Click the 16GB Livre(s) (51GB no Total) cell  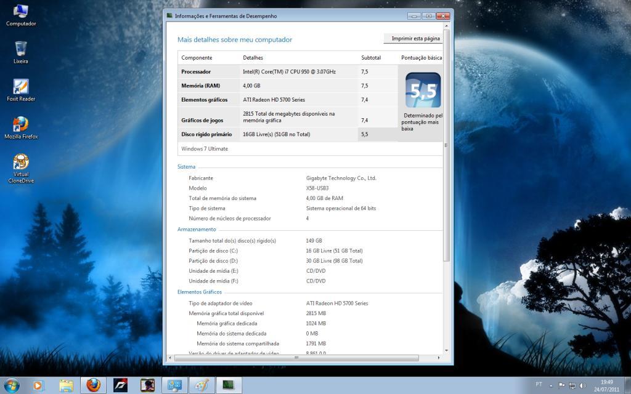[277, 135]
